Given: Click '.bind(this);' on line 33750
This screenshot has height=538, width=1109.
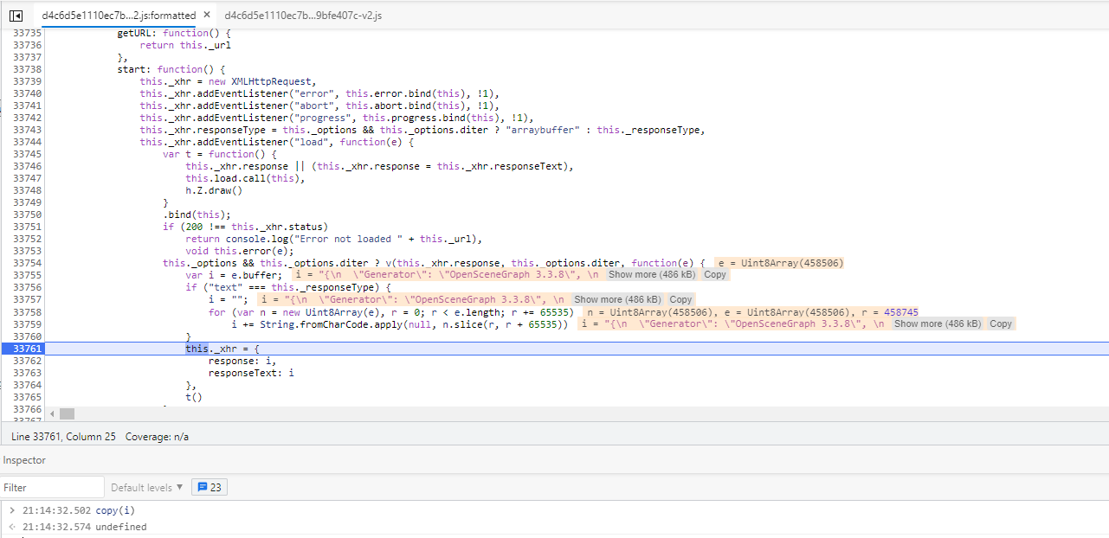Looking at the screenshot, I should pyautogui.click(x=197, y=215).
